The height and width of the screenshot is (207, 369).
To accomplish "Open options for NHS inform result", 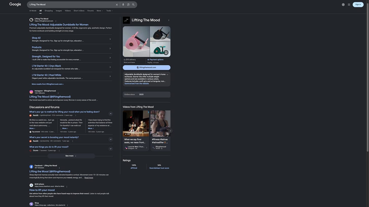I will (x=67, y=187).
